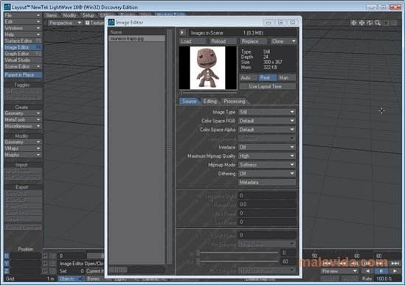
Task: Click the Replace button
Action: tap(253, 41)
